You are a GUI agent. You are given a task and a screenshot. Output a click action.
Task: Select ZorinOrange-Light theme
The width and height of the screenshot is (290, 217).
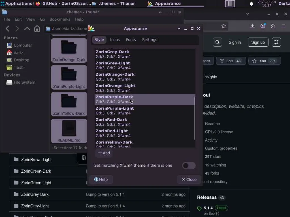145,88
